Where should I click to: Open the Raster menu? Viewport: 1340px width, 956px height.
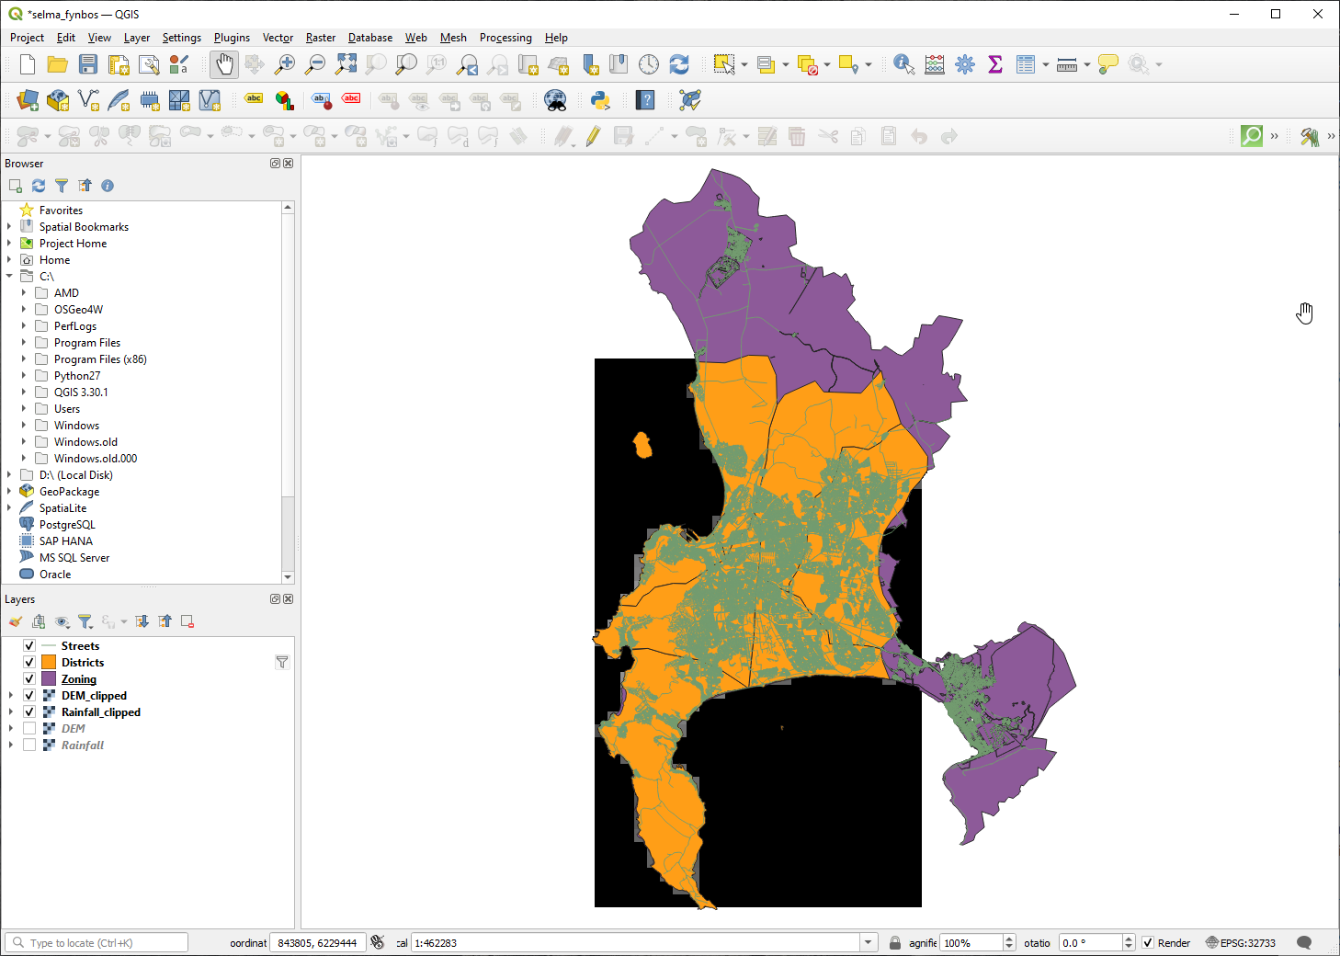320,38
